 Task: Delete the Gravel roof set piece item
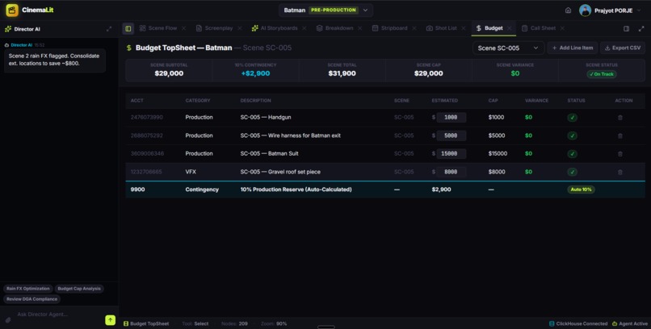coord(619,172)
